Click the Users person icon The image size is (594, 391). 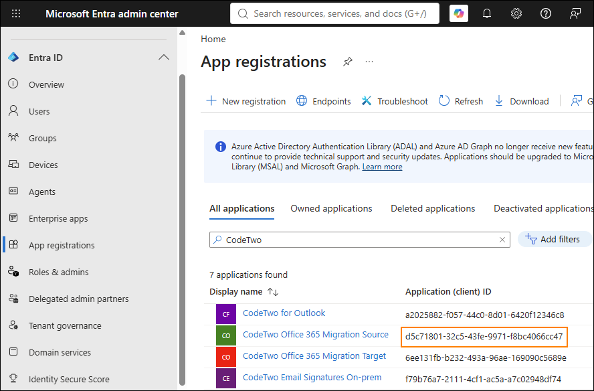13,110
